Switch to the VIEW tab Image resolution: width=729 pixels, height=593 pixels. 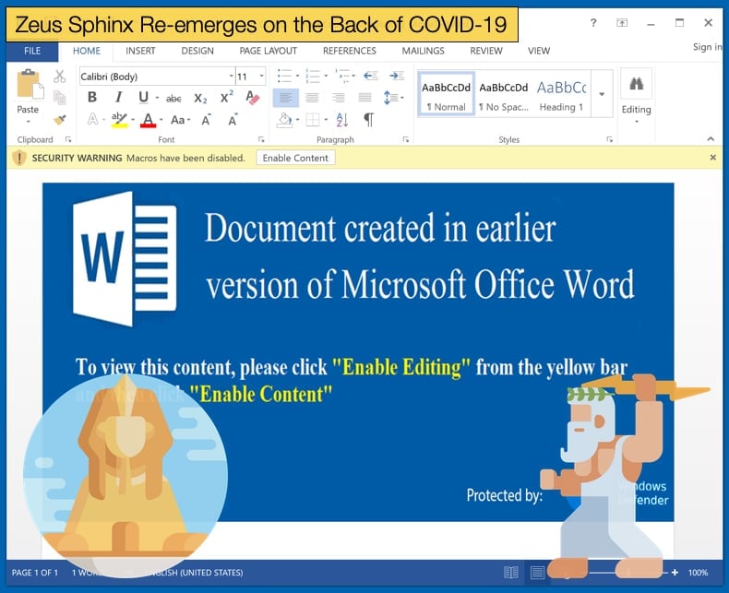tap(538, 51)
